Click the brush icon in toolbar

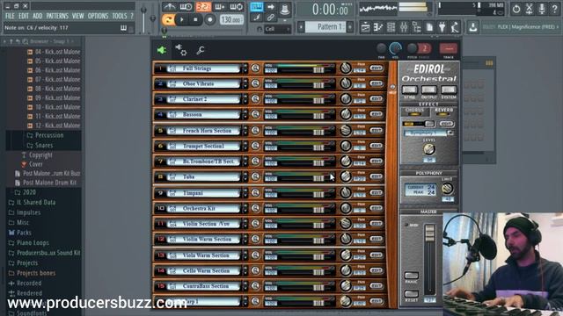[257, 18]
